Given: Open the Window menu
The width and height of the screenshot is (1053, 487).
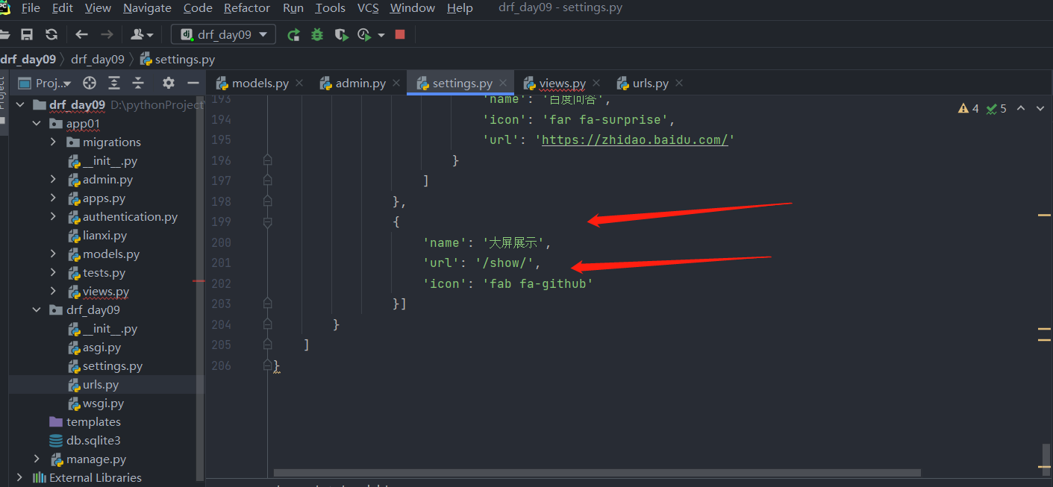Looking at the screenshot, I should [x=413, y=8].
